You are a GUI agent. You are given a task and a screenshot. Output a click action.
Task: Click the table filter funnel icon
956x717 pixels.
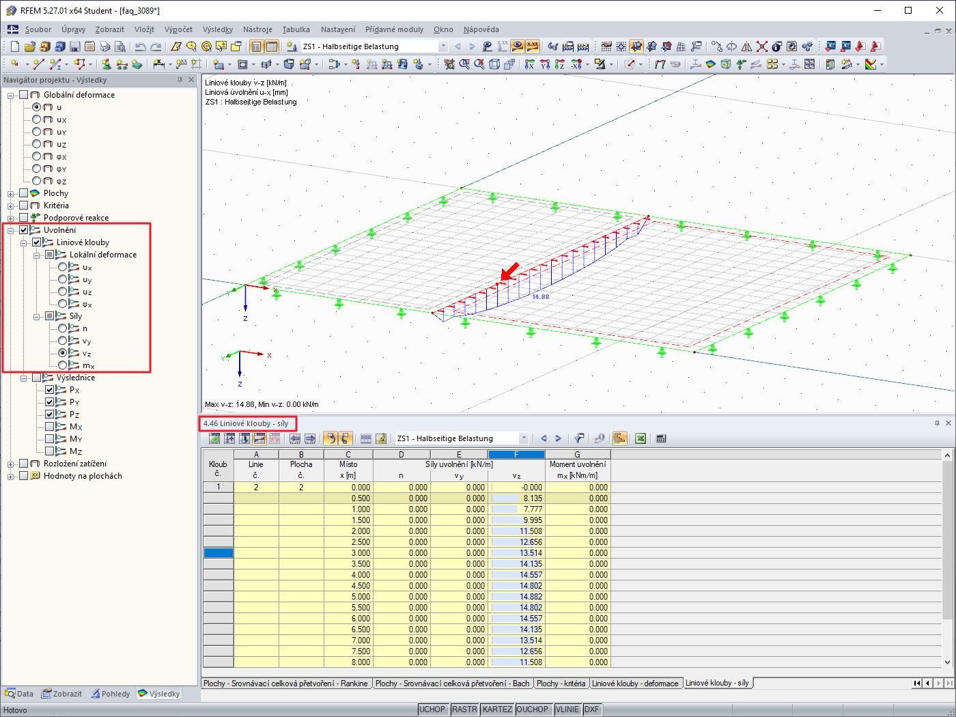(579, 438)
